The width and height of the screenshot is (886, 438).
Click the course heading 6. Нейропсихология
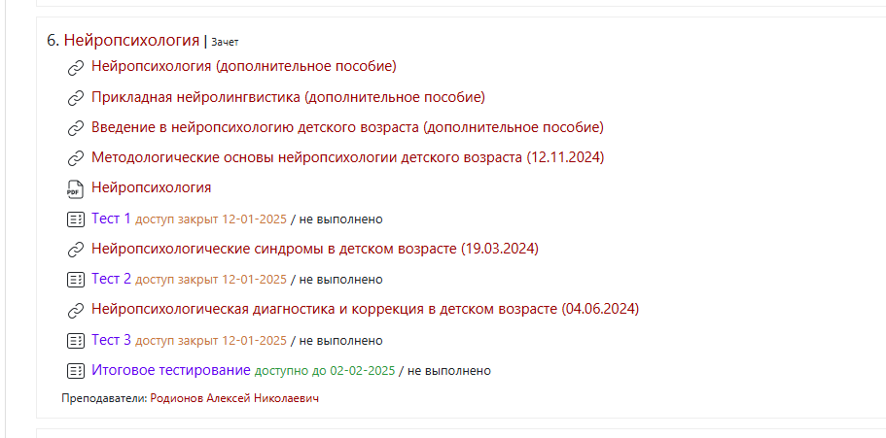[x=123, y=40]
